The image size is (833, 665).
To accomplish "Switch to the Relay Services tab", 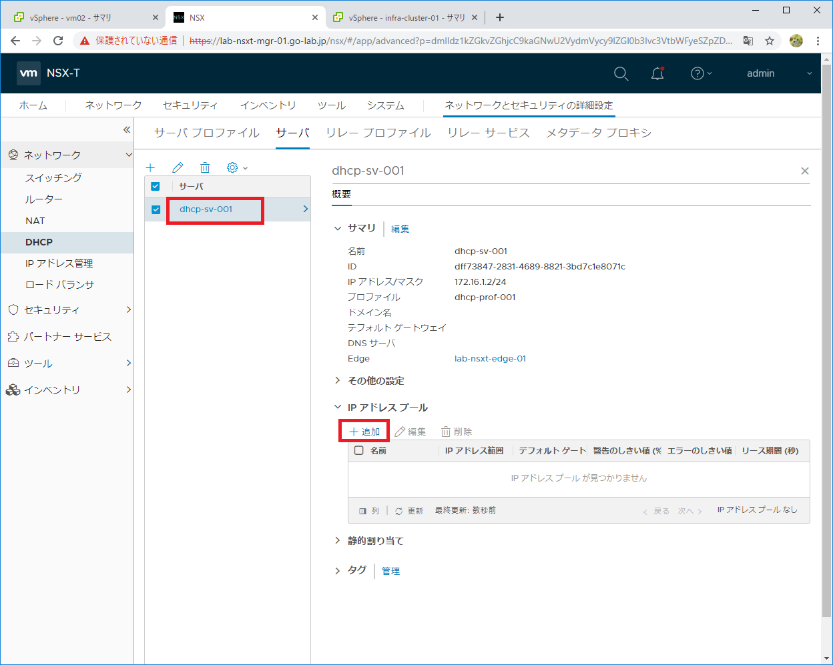I will coord(488,133).
